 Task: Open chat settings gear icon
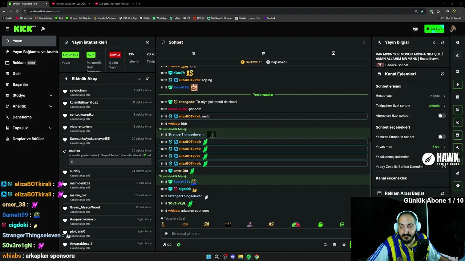coord(344,245)
